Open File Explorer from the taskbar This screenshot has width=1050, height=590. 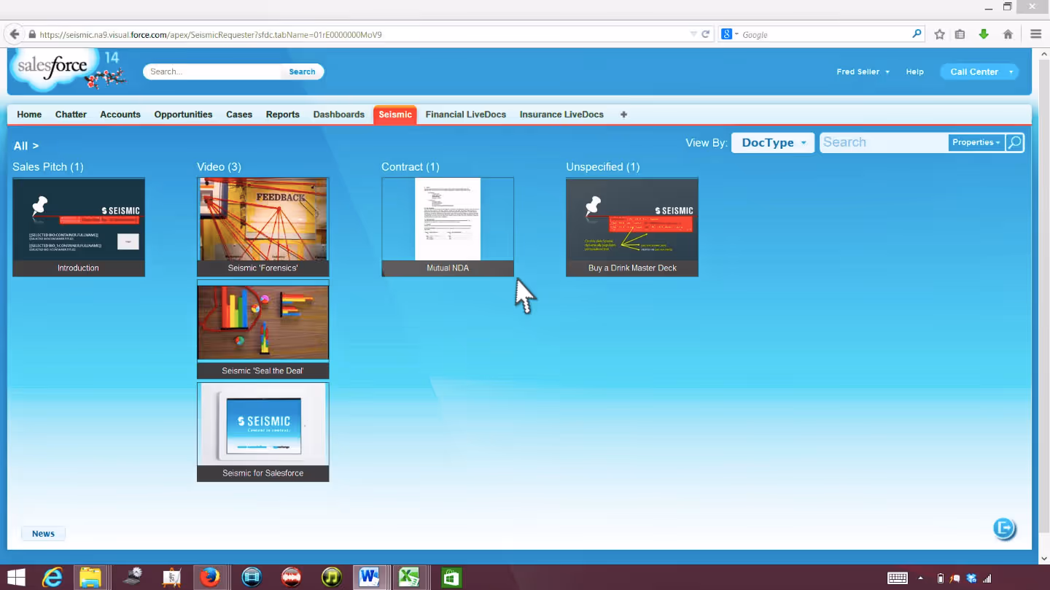pyautogui.click(x=90, y=578)
